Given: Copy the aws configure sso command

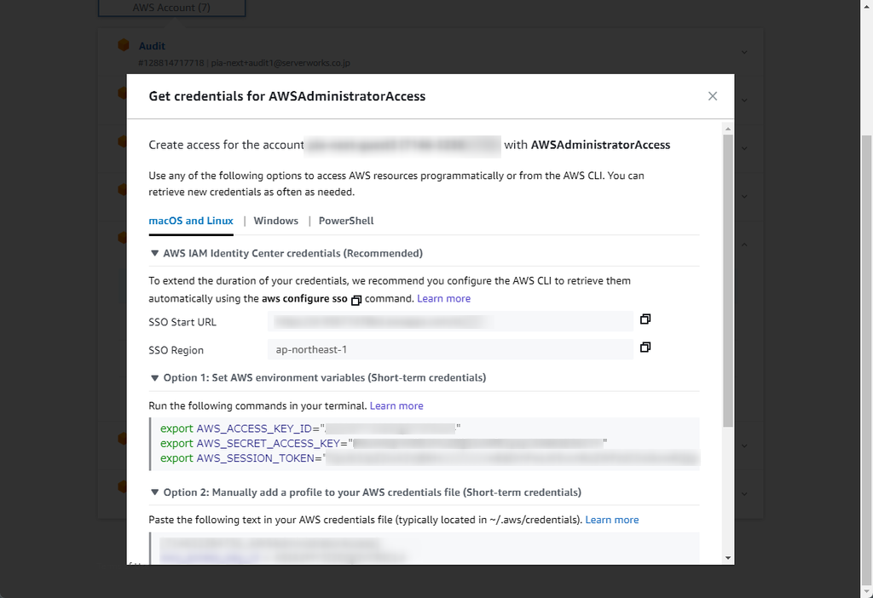Looking at the screenshot, I should (x=356, y=301).
